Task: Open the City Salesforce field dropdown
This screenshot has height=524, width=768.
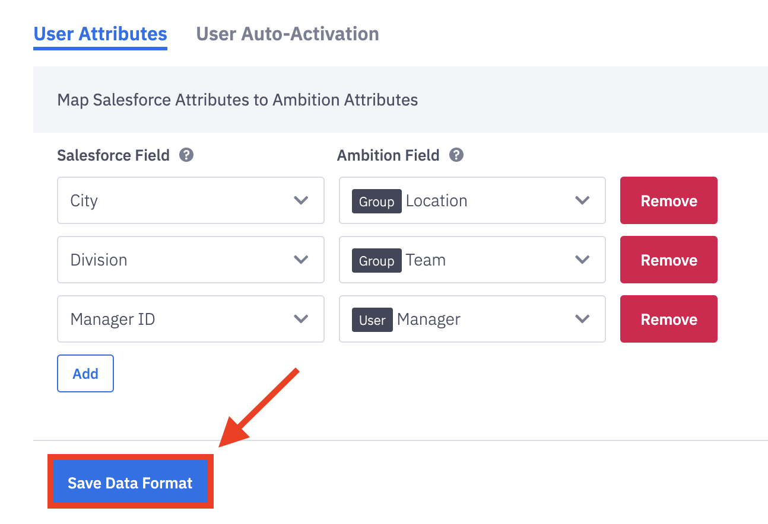Action: 190,200
